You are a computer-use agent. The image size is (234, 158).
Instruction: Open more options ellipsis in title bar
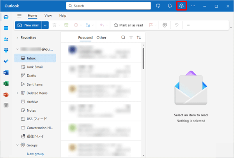tap(193, 6)
